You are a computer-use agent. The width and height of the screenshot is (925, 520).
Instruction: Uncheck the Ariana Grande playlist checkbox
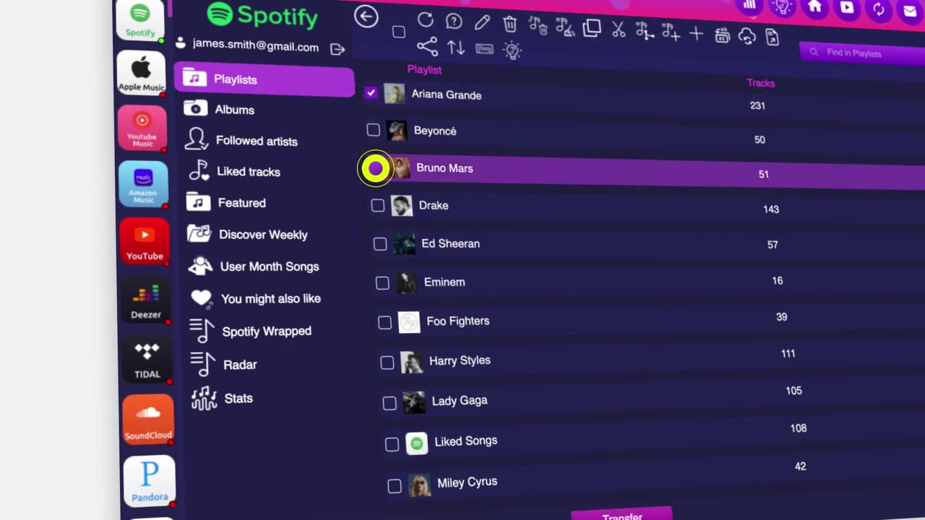tap(371, 92)
